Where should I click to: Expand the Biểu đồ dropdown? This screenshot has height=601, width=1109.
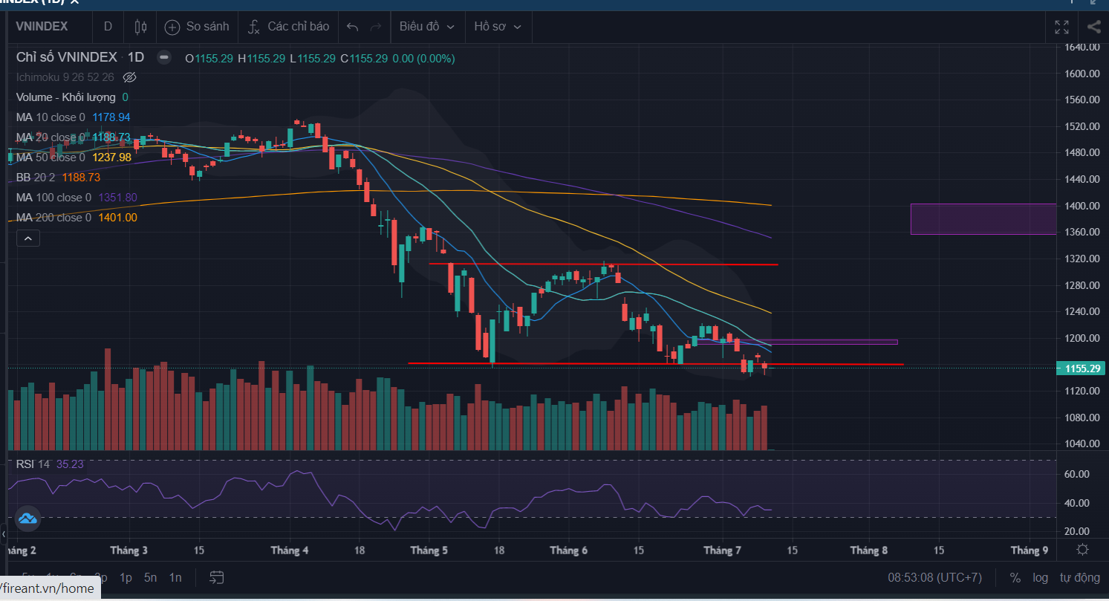click(x=427, y=27)
